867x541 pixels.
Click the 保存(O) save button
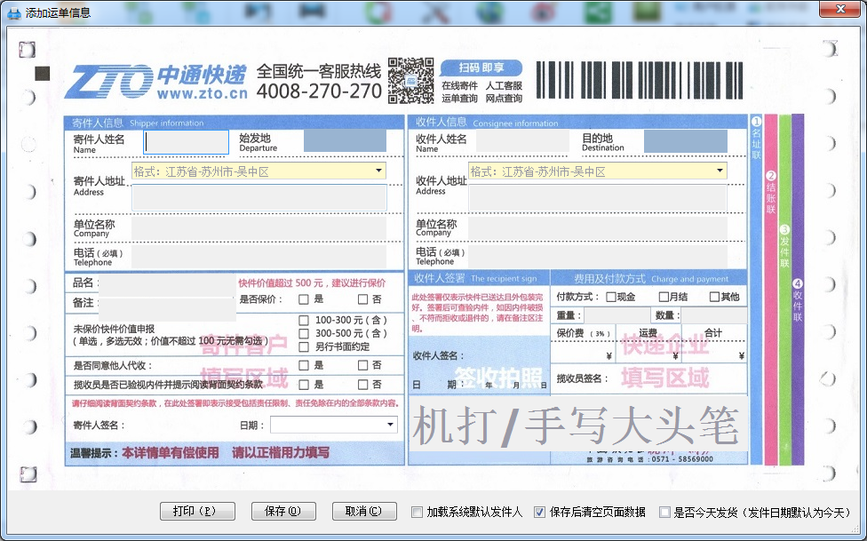(x=283, y=511)
